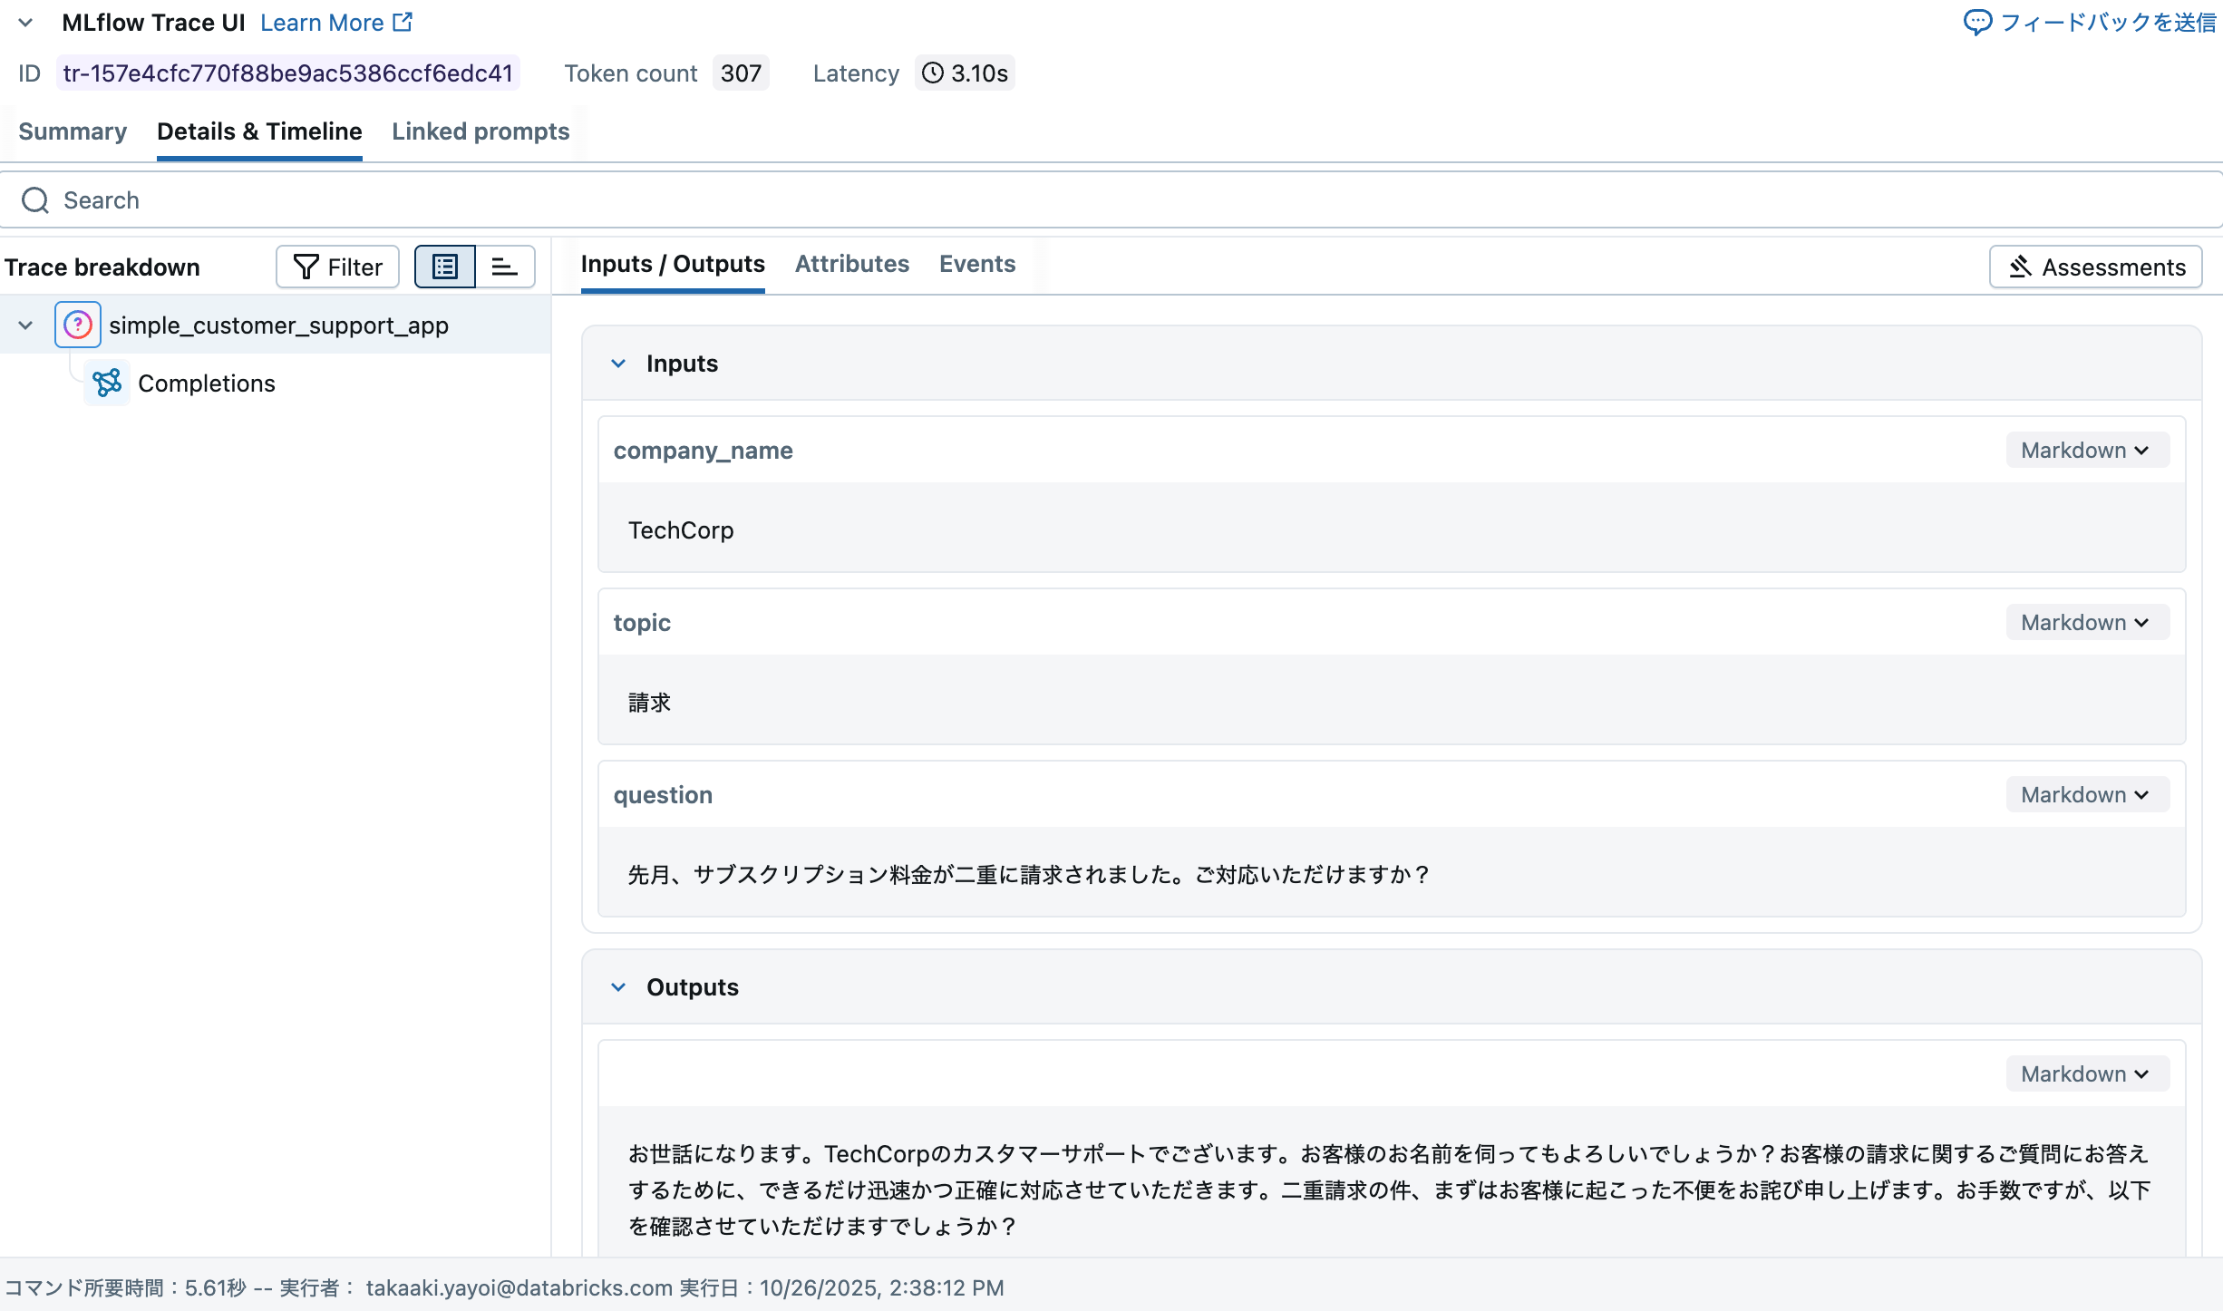2223x1311 pixels.
Task: Click the search magnifier icon
Action: pos(35,199)
